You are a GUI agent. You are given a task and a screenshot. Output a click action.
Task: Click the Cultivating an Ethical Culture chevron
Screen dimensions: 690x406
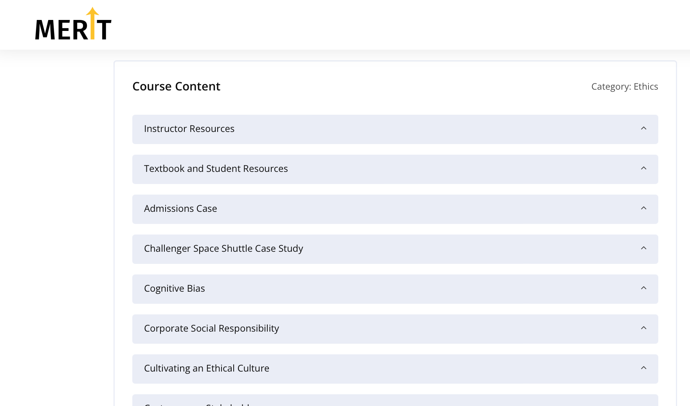tap(643, 368)
